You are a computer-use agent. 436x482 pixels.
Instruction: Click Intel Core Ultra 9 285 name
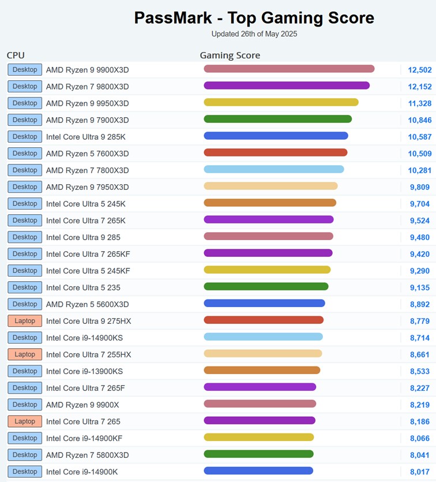coord(83,237)
